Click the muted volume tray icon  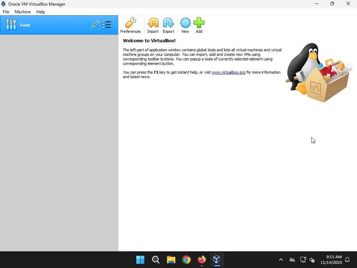pyautogui.click(x=312, y=260)
